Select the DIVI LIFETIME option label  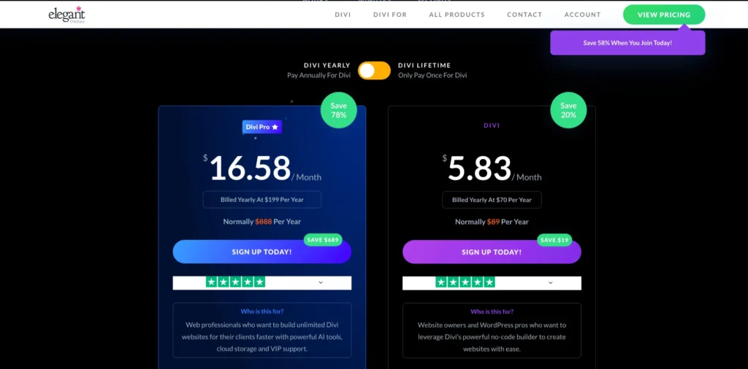424,65
